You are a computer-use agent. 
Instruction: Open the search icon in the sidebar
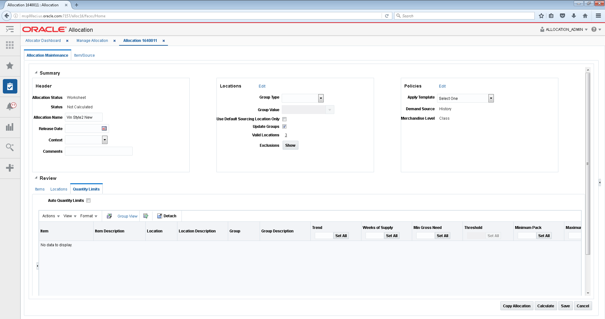coord(10,147)
